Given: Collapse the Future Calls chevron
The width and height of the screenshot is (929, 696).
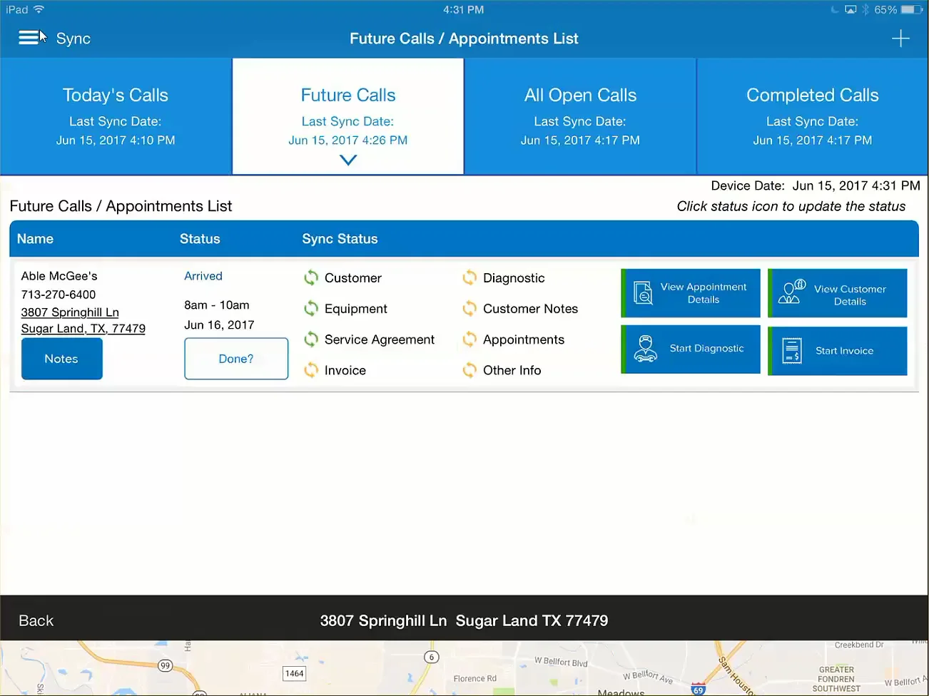Looking at the screenshot, I should [348, 160].
